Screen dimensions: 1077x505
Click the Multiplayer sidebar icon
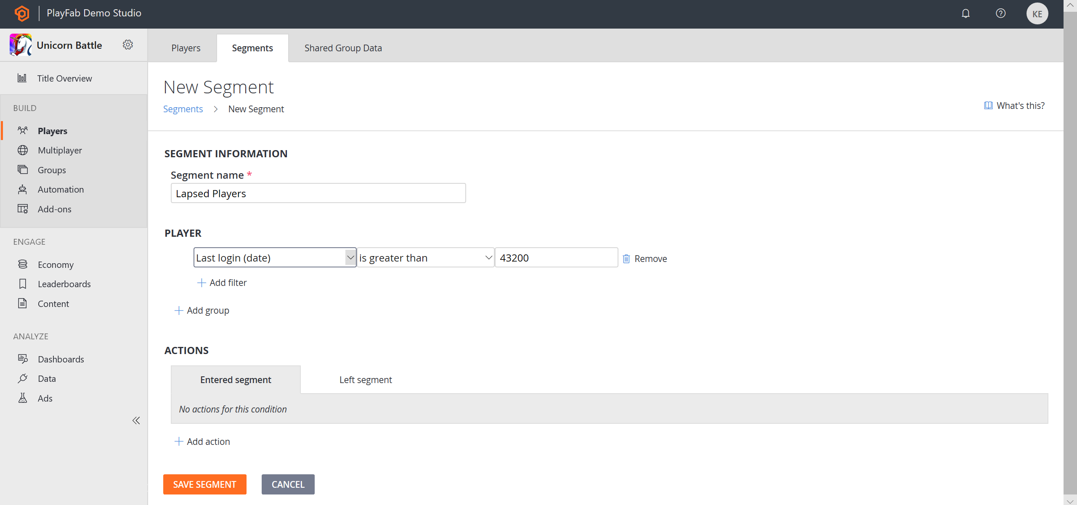23,150
